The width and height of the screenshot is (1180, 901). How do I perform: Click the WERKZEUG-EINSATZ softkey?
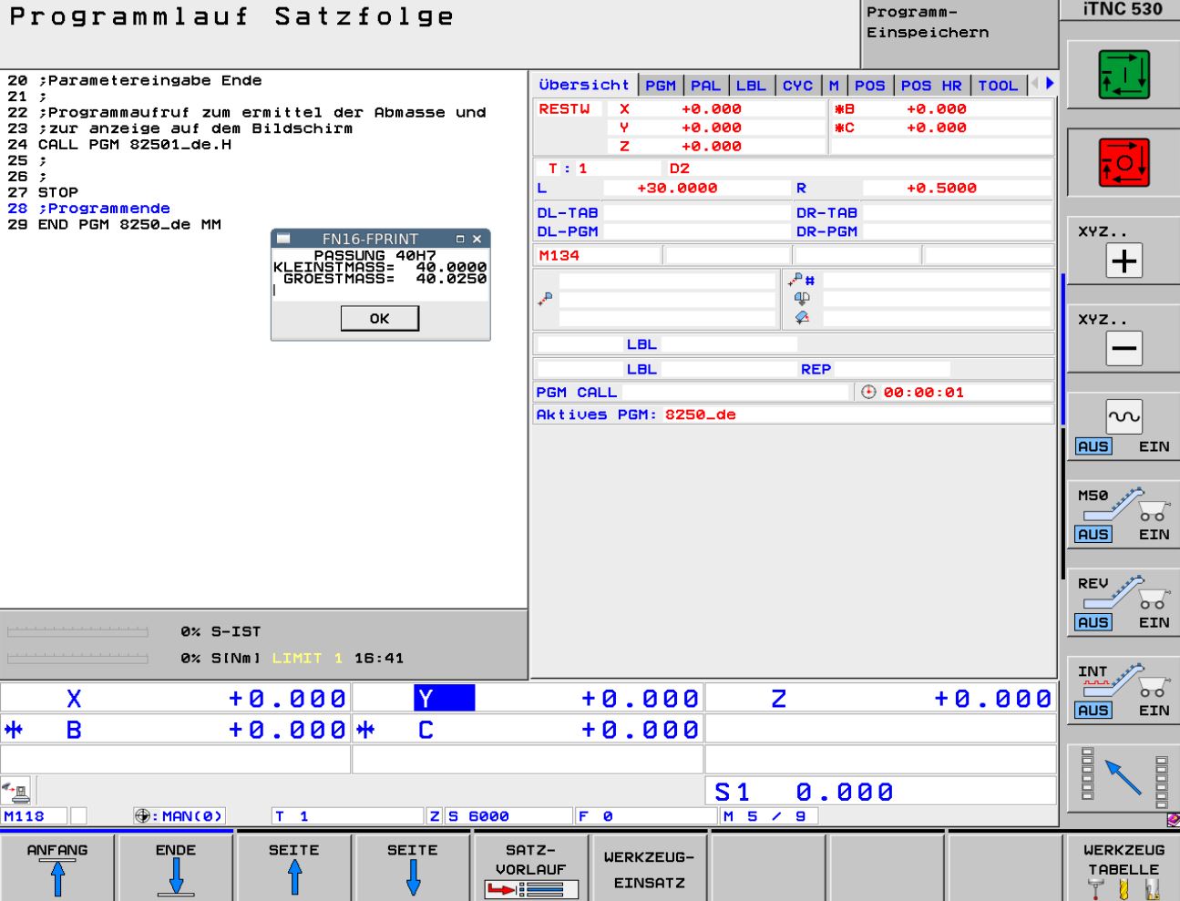650,869
